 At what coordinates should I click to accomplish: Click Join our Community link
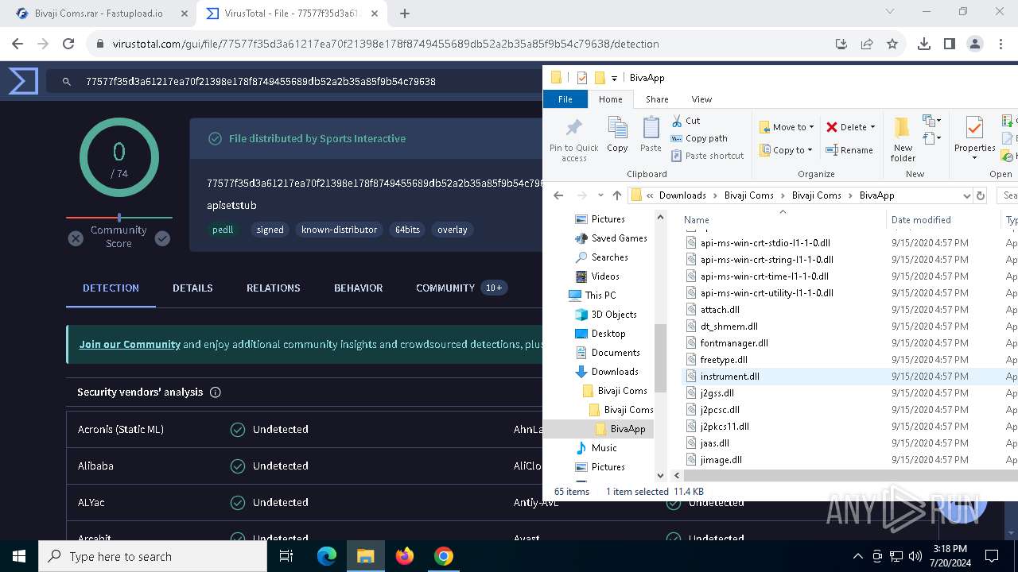[130, 344]
